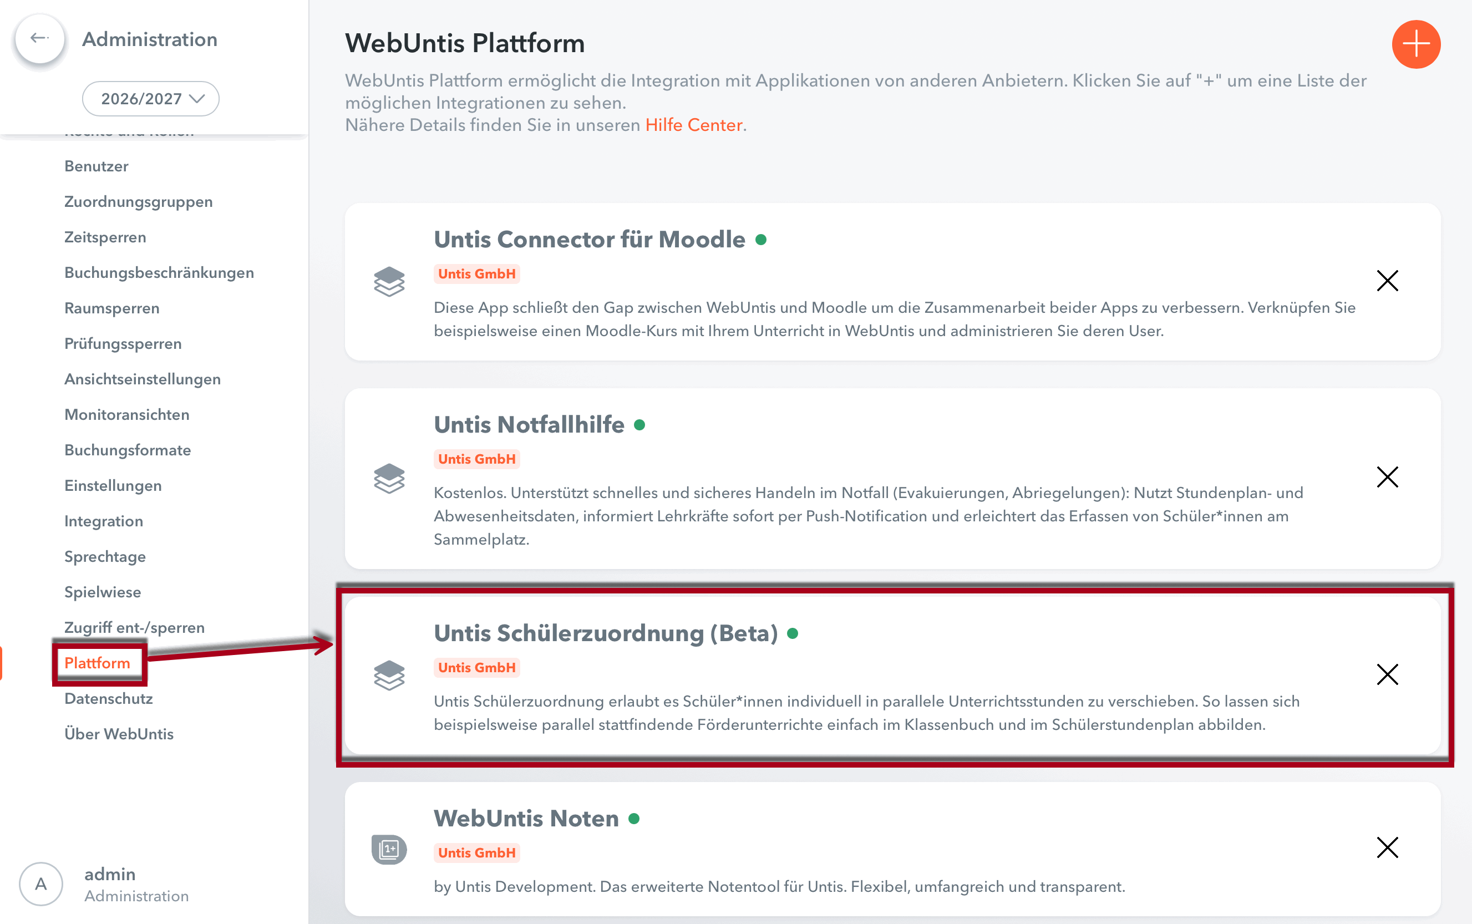Open Über WebUntis

point(119,733)
